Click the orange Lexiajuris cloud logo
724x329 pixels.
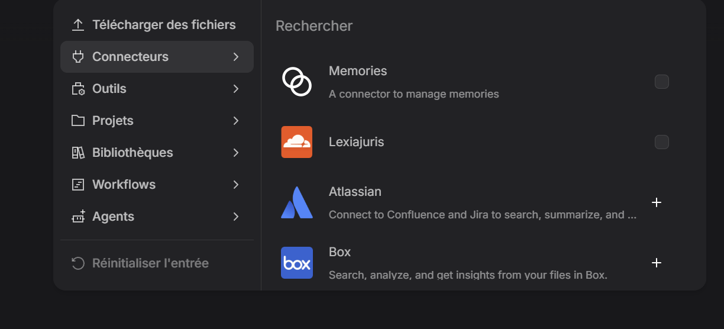point(297,142)
